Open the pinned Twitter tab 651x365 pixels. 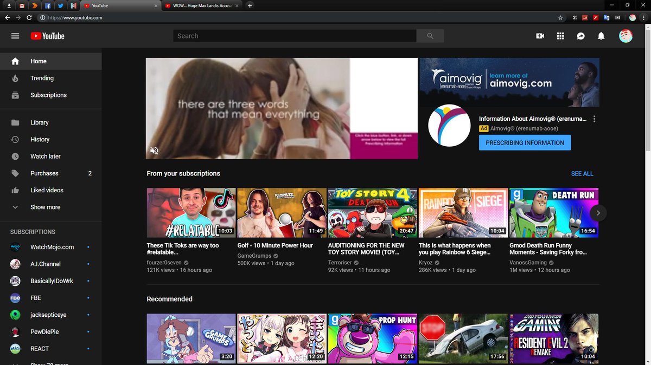pos(60,5)
